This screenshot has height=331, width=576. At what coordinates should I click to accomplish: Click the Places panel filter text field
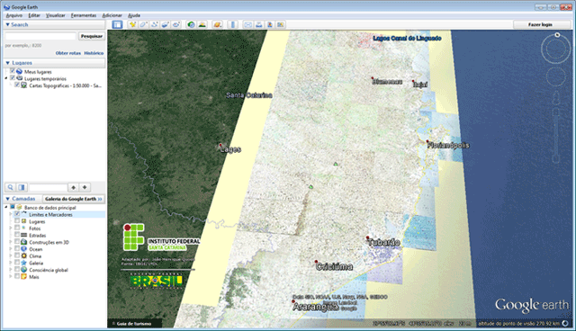pyautogui.click(x=48, y=187)
